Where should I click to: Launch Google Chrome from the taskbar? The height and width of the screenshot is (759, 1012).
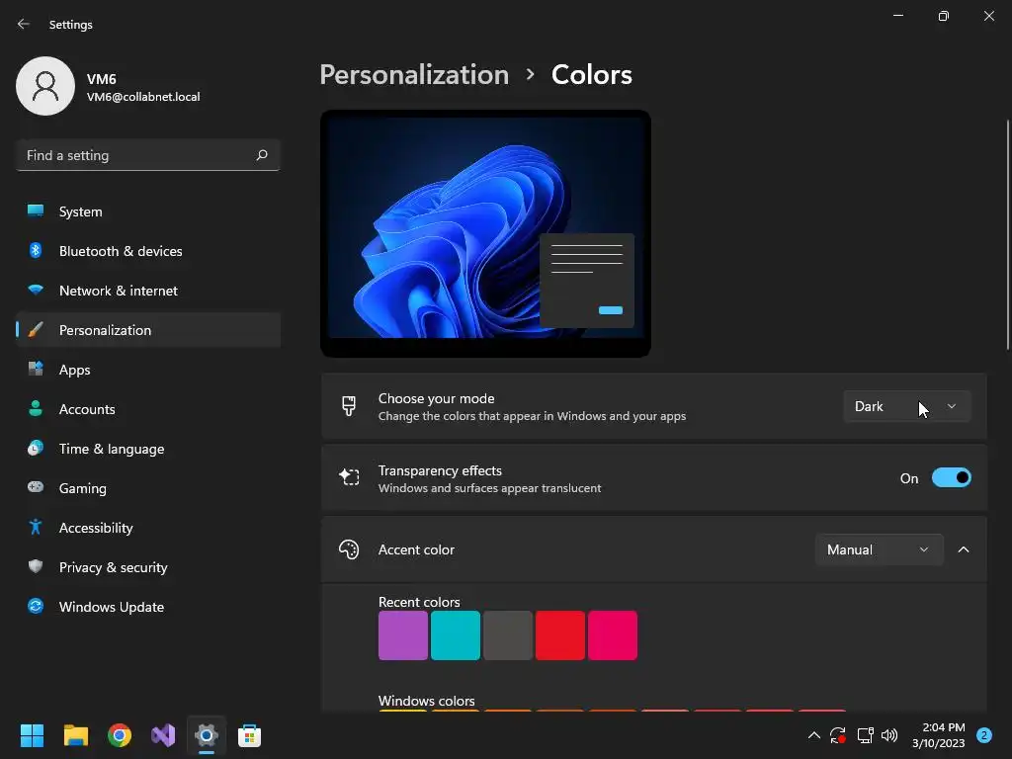tap(120, 735)
